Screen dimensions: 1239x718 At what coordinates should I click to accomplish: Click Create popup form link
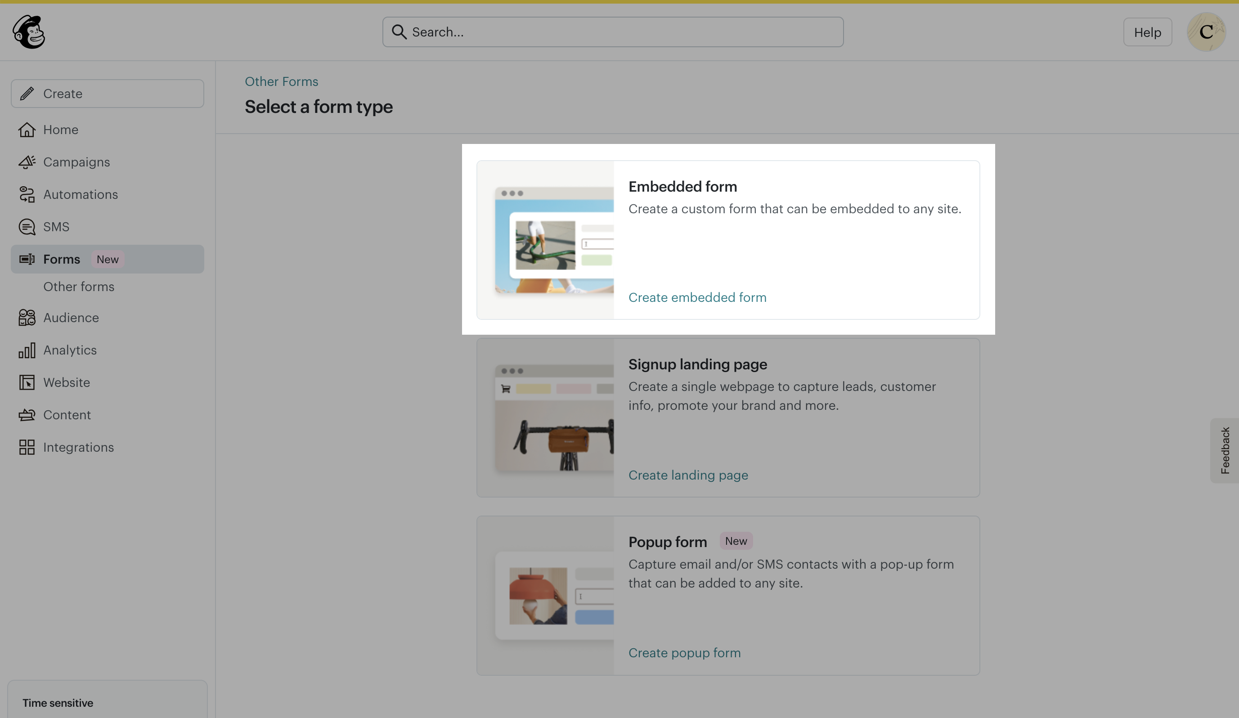[x=684, y=653]
